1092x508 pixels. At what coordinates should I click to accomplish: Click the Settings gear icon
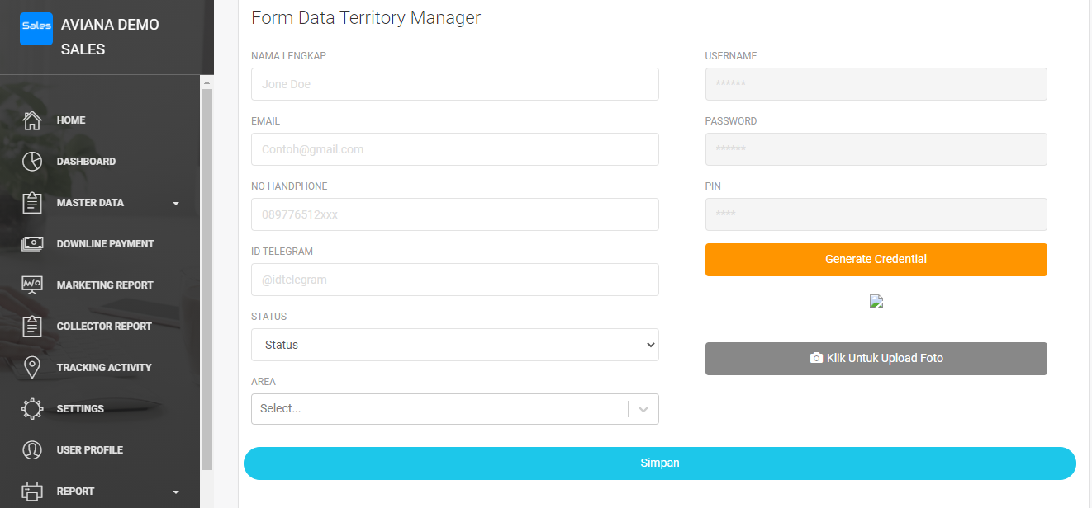[x=32, y=409]
